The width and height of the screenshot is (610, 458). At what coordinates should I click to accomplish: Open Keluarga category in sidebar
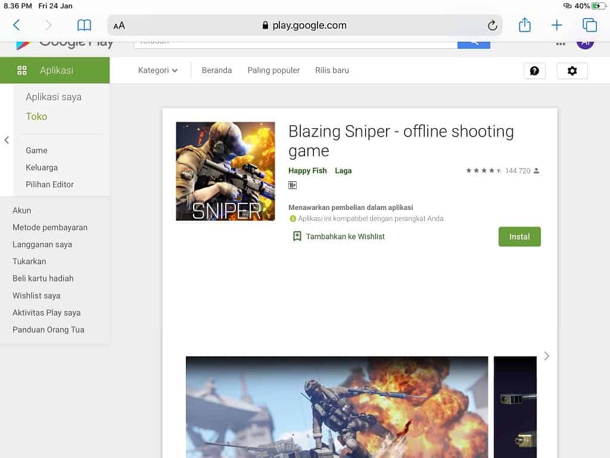click(42, 168)
